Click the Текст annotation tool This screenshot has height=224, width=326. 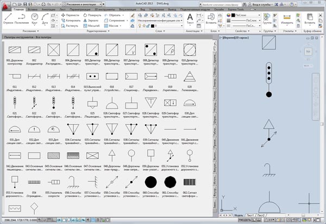click(x=190, y=18)
